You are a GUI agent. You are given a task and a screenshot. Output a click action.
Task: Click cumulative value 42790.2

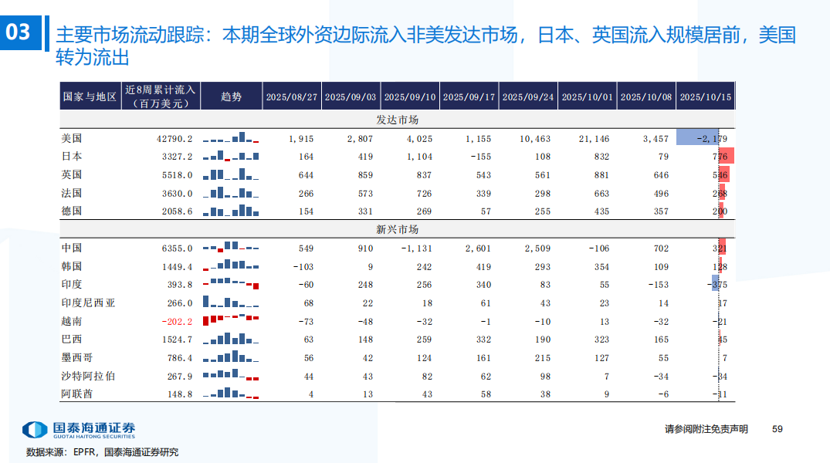[x=174, y=139]
